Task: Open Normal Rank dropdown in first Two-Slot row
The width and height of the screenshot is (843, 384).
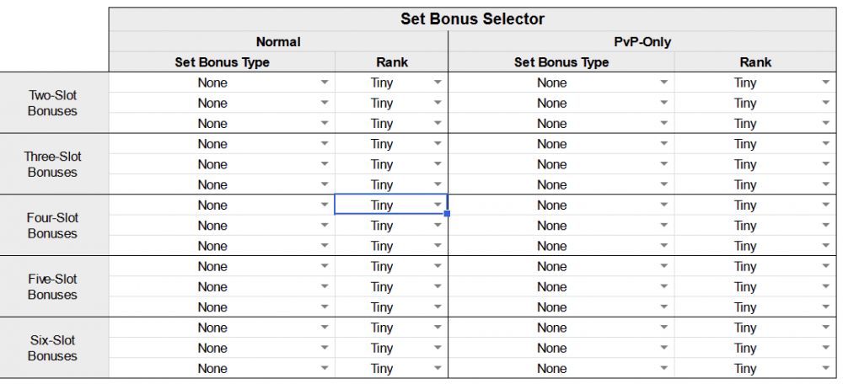Action: tap(438, 83)
